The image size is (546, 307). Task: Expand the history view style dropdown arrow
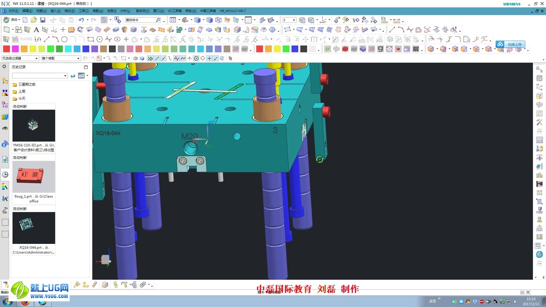87,75
